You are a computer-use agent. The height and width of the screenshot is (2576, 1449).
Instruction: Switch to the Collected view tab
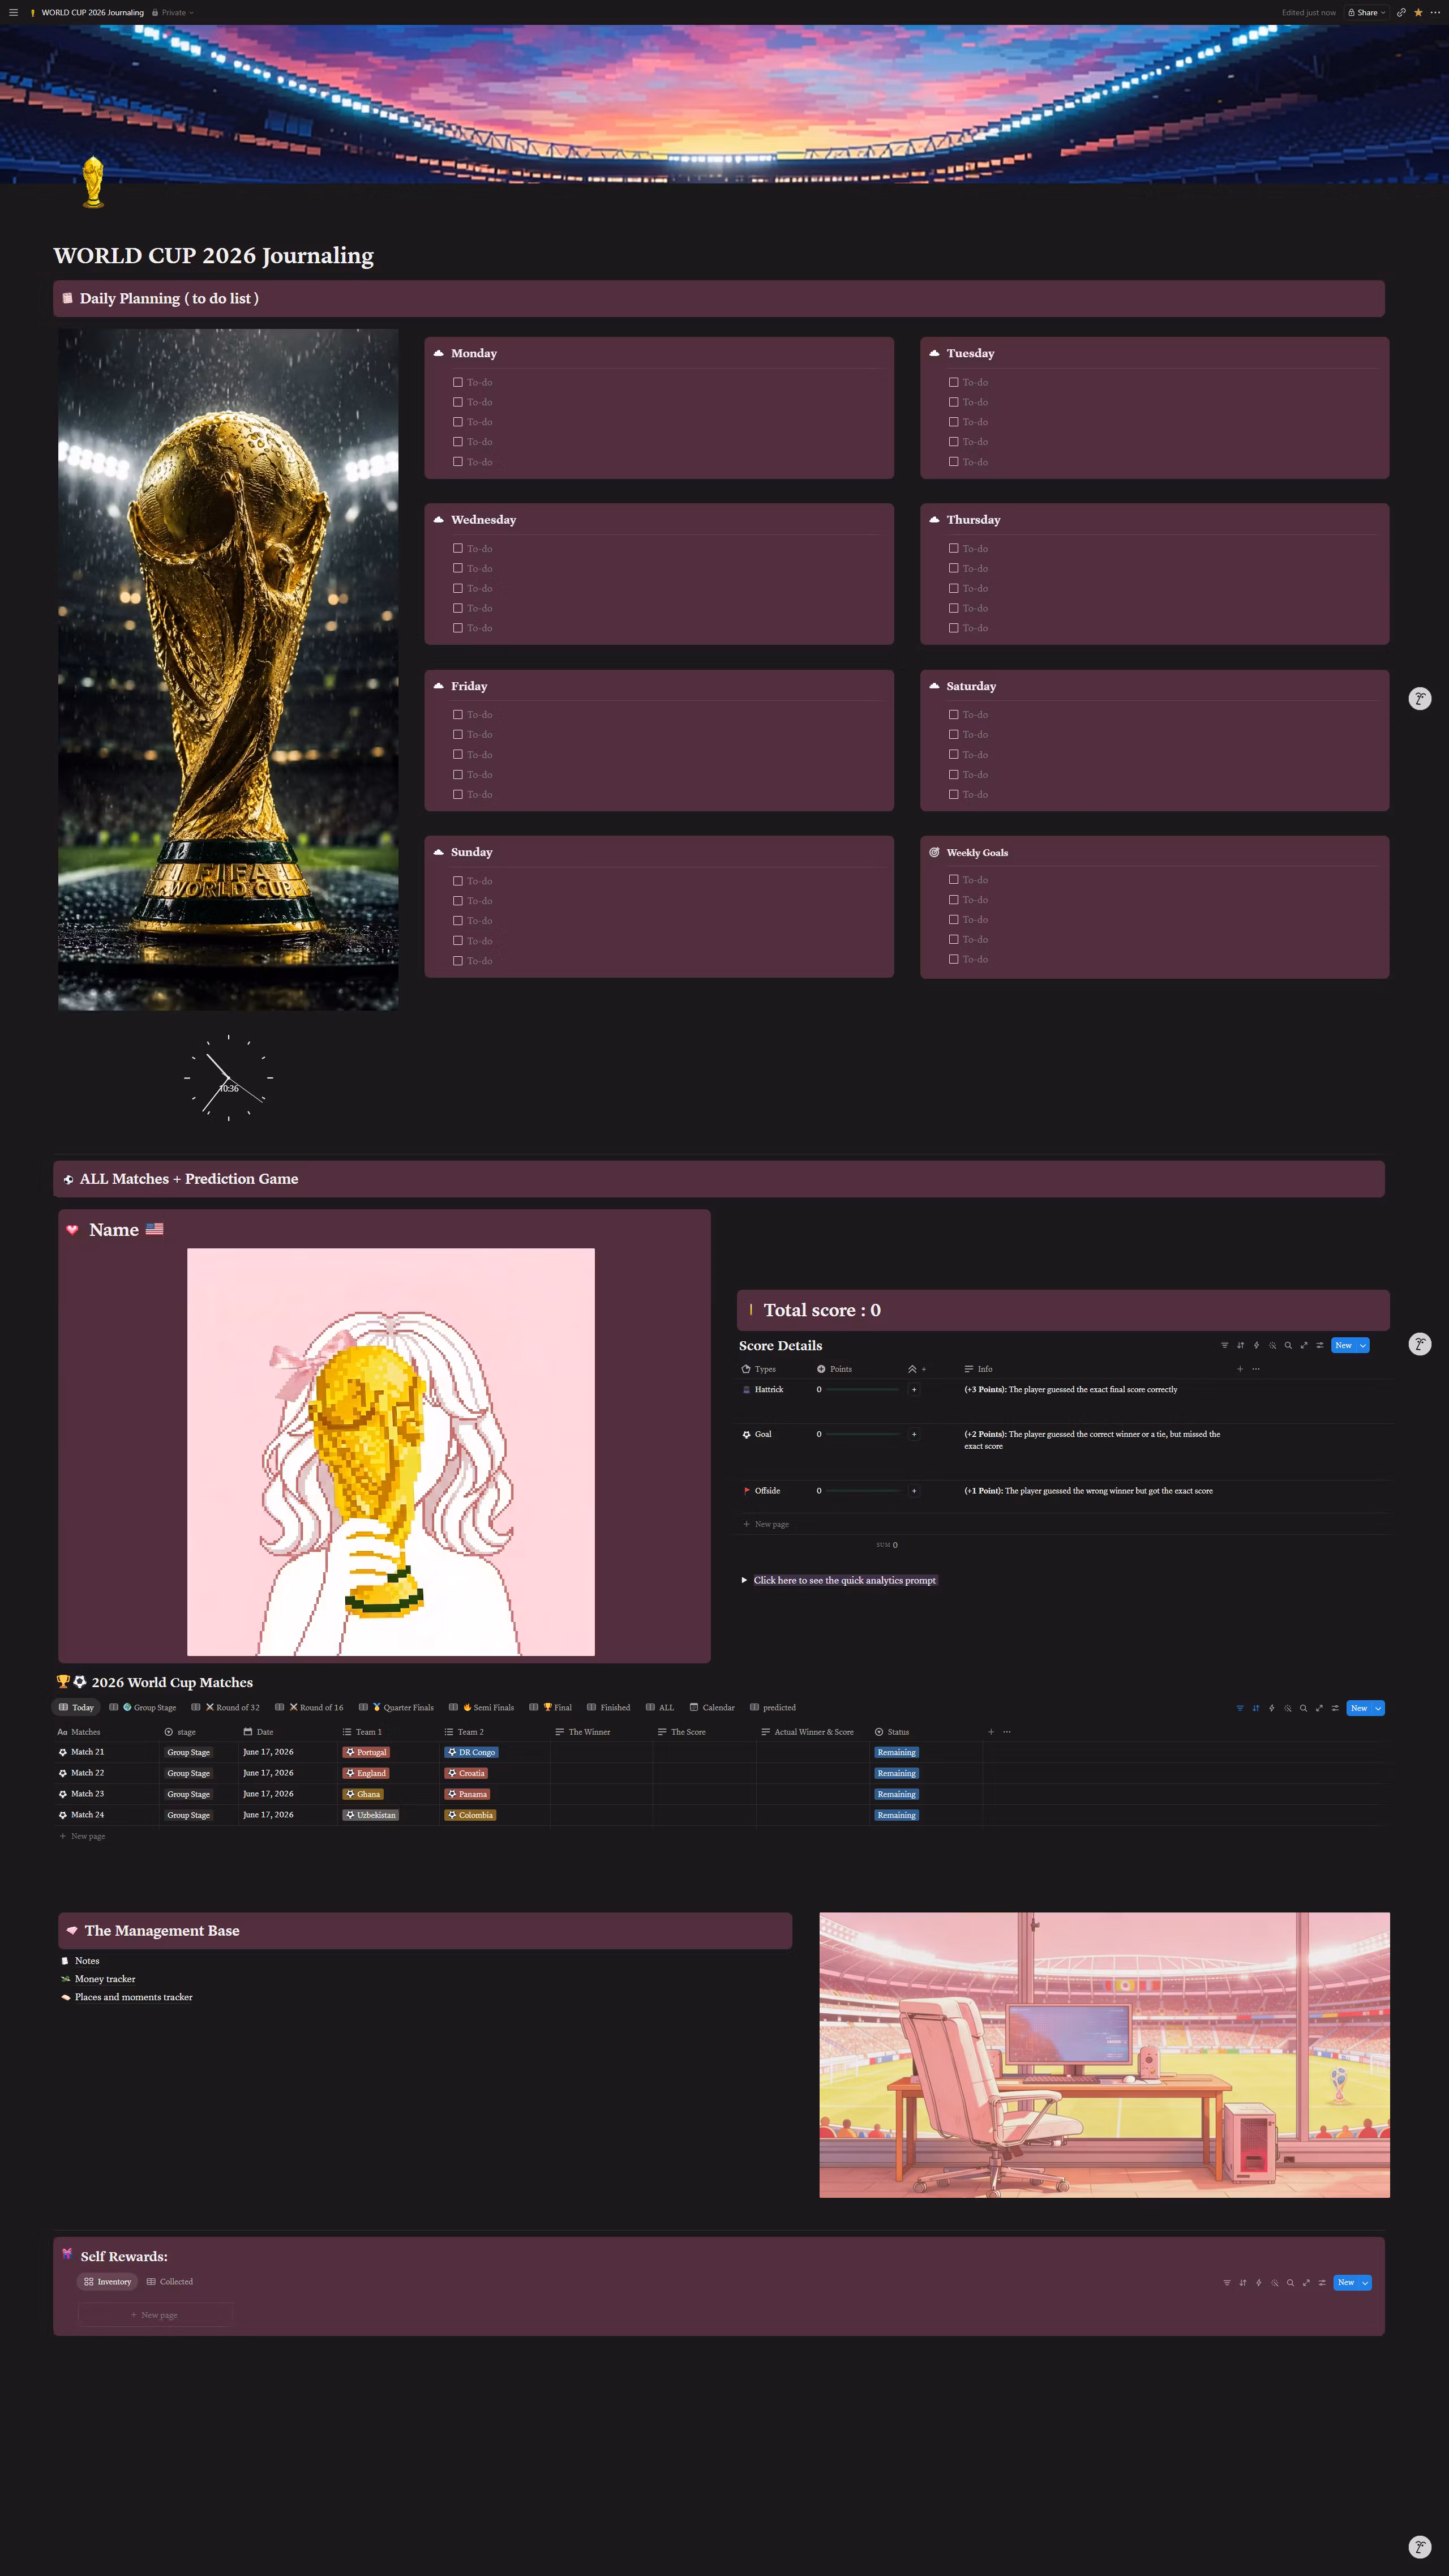click(x=170, y=2282)
